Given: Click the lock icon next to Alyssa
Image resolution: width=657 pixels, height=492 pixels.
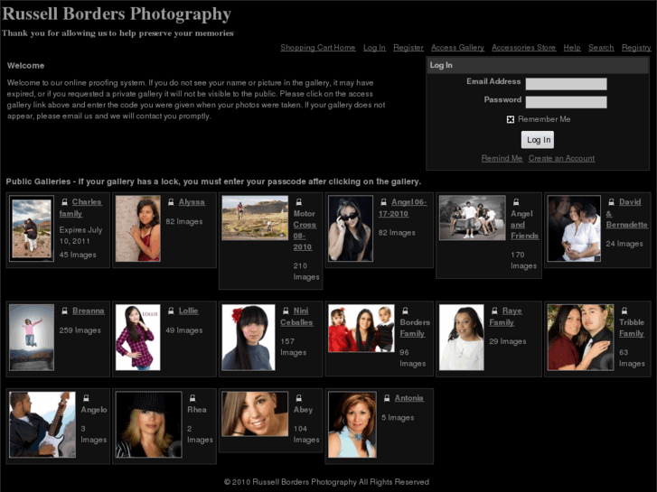Looking at the screenshot, I should tap(171, 202).
